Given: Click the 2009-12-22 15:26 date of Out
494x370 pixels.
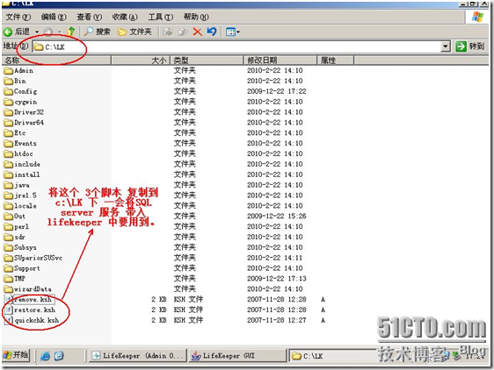Looking at the screenshot, I should tap(277, 217).
